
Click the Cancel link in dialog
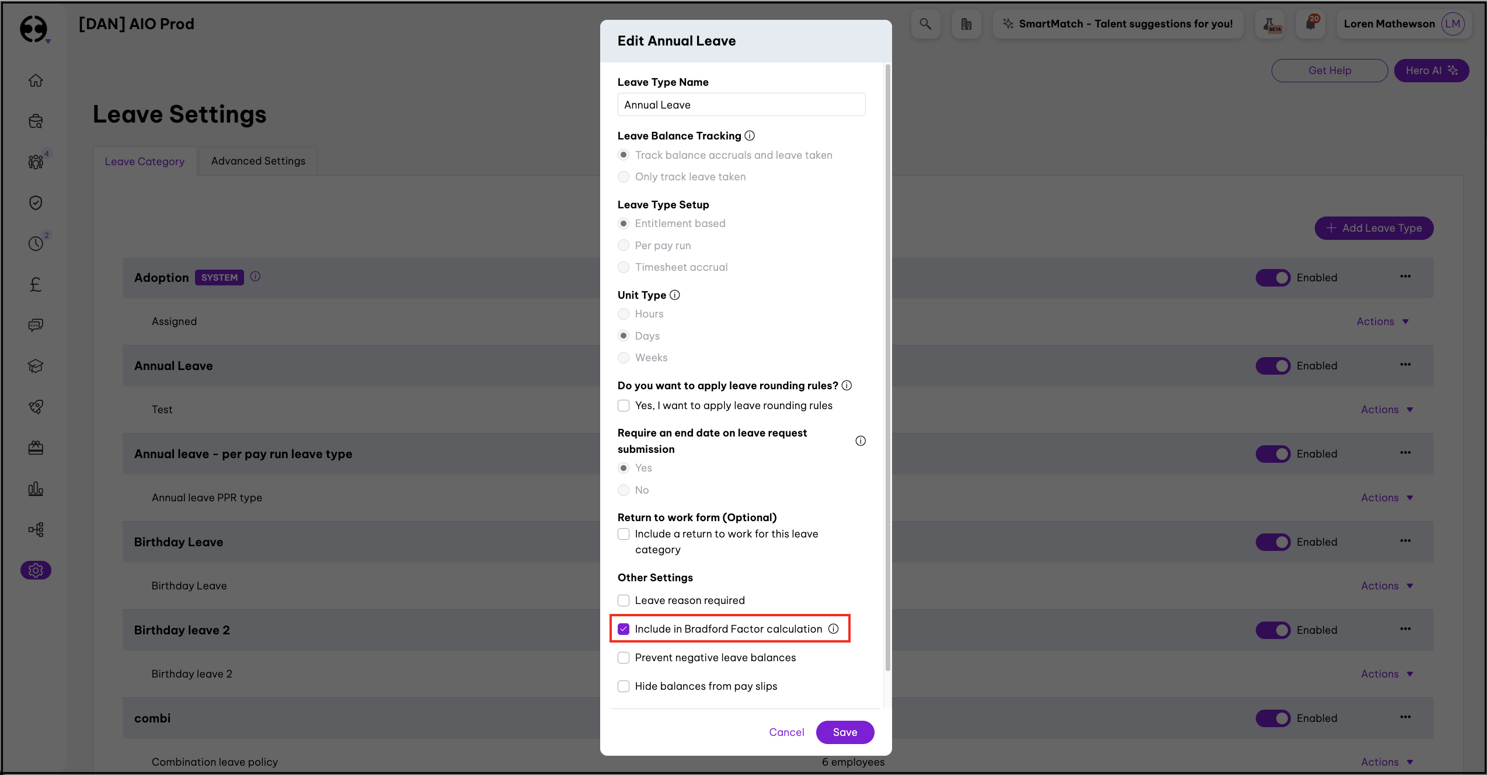(x=786, y=732)
